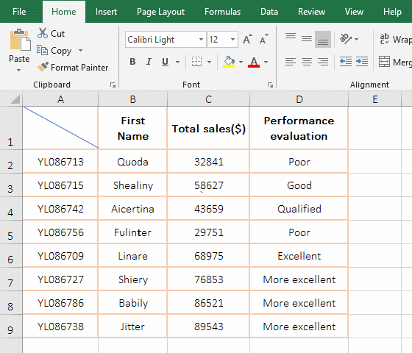Expand the Font Color dropdown arrow

[266, 62]
